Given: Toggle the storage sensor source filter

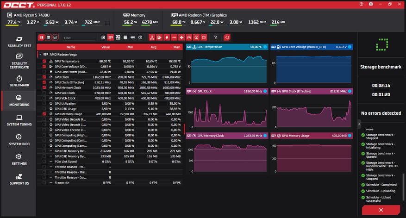Looking at the screenshot, I should 125,37.
